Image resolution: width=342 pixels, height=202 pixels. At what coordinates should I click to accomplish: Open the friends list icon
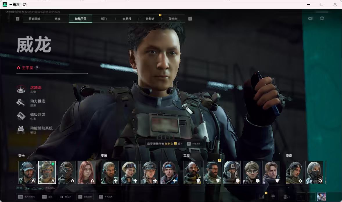pos(286,197)
